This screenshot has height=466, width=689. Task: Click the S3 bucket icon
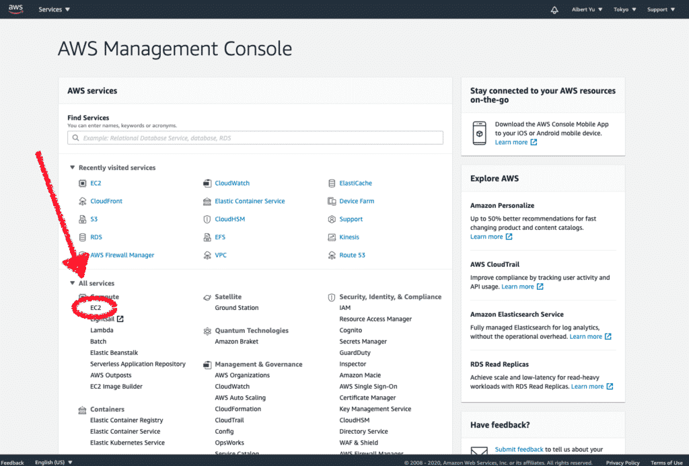point(83,219)
